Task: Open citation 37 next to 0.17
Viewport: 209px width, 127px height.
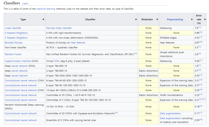Action: click(x=201, y=113)
